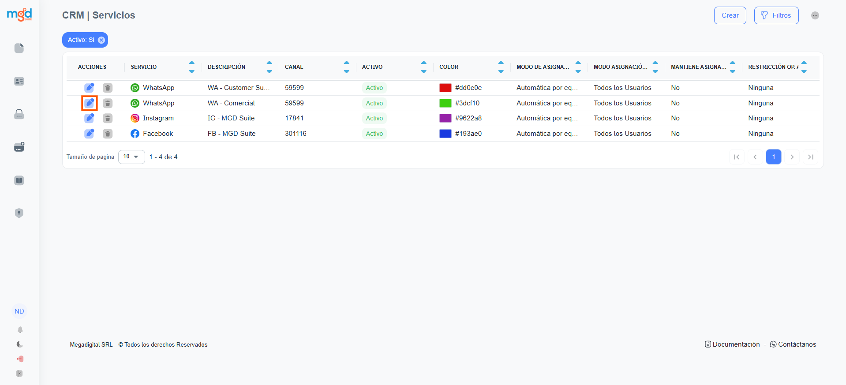
Task: Remove the 'Activo: Si' filter chip
Action: coord(101,40)
